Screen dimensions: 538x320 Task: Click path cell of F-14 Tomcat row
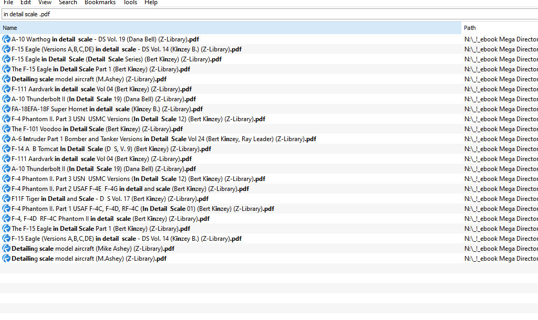point(501,148)
